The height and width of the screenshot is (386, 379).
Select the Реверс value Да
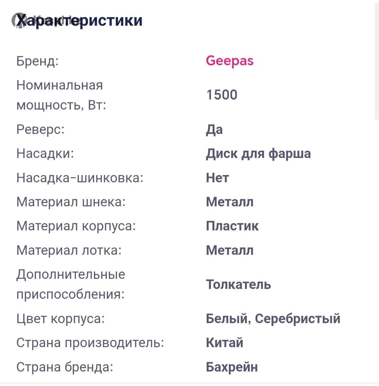[x=214, y=129]
